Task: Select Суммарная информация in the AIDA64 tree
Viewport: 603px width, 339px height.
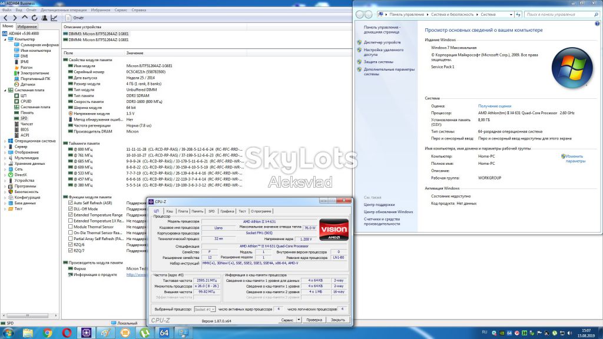Action: click(39, 45)
